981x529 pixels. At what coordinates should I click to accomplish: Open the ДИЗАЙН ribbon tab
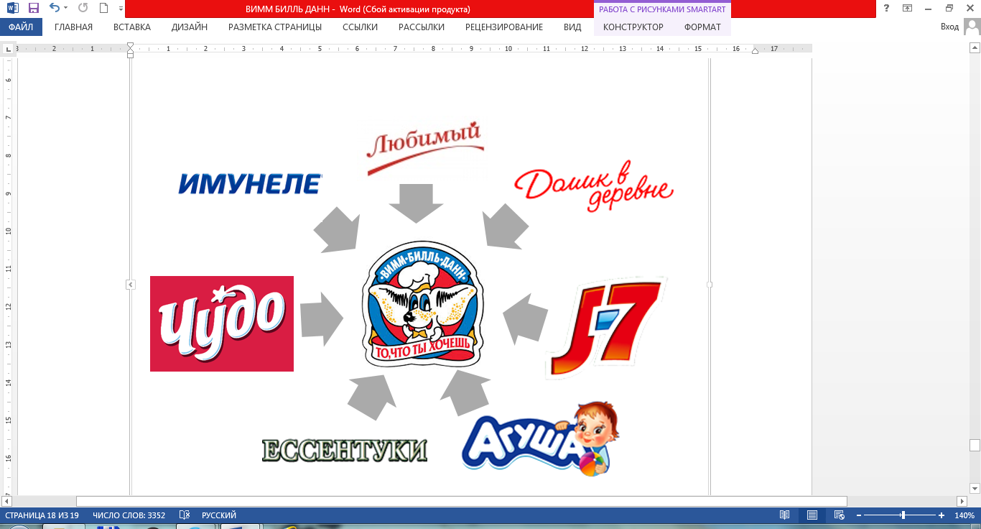tap(190, 27)
